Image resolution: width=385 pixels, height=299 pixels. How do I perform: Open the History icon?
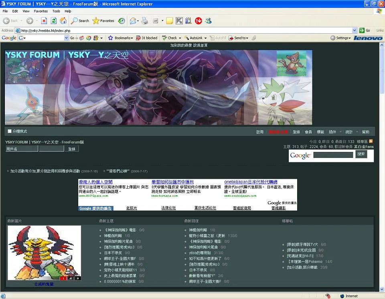point(122,21)
